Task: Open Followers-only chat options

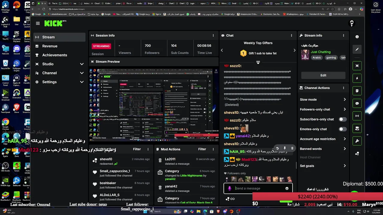Action: point(323,110)
